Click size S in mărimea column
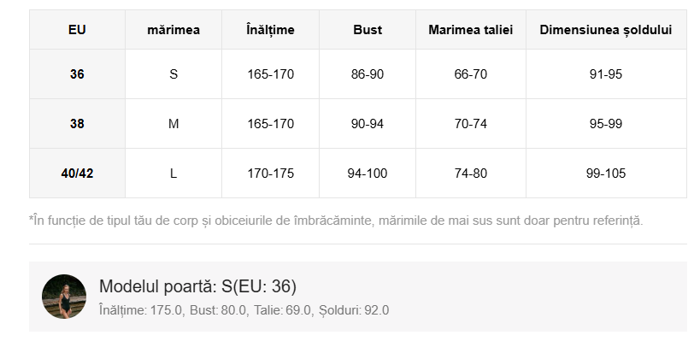The width and height of the screenshot is (700, 353). click(x=174, y=74)
